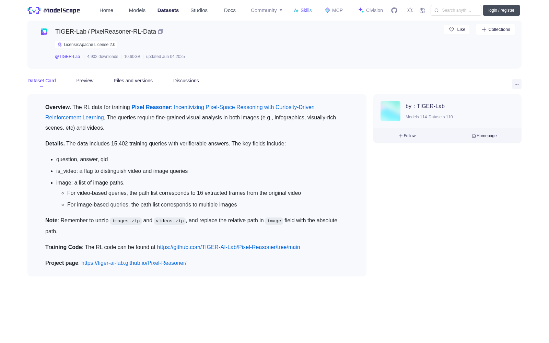
Task: Click the search magnifier icon
Action: 436,10
